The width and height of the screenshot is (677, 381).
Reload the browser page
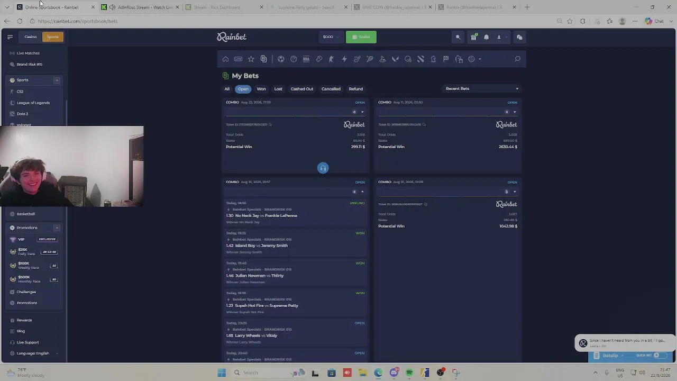tap(20, 21)
